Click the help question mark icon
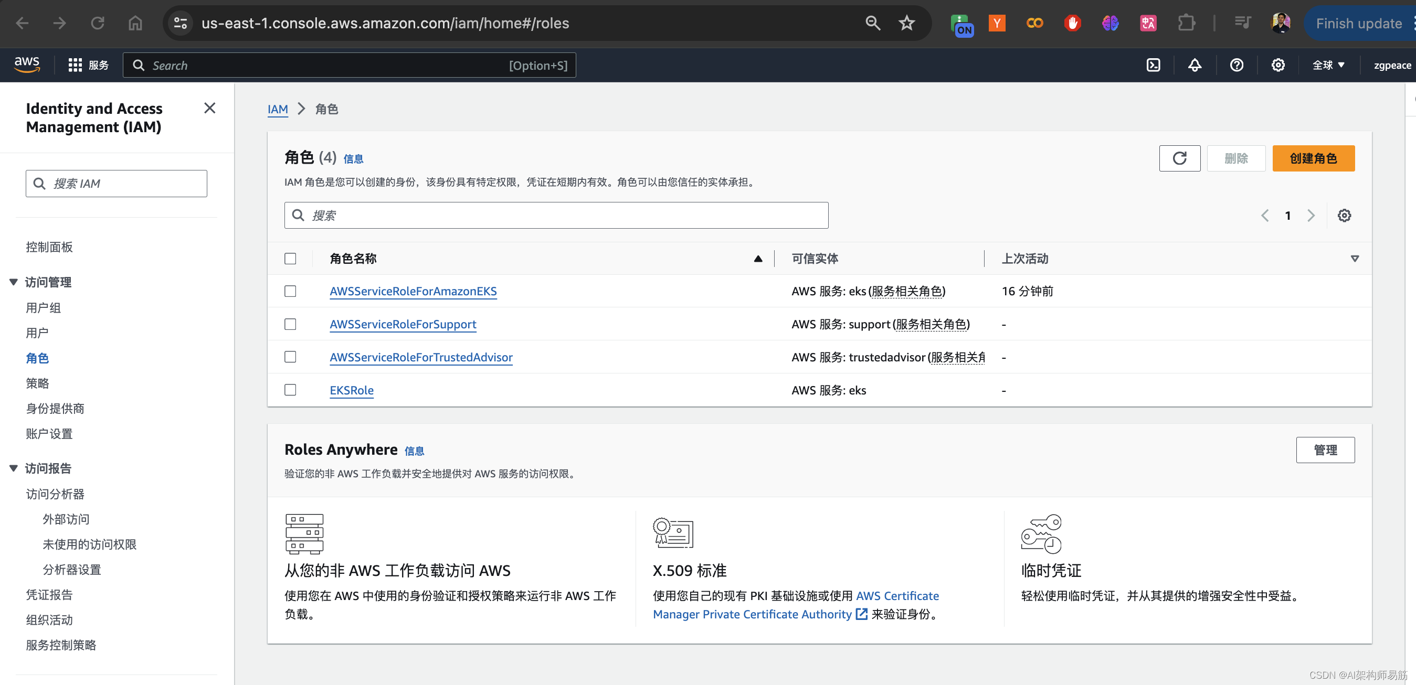Screen dimensions: 1416x685 (1237, 64)
